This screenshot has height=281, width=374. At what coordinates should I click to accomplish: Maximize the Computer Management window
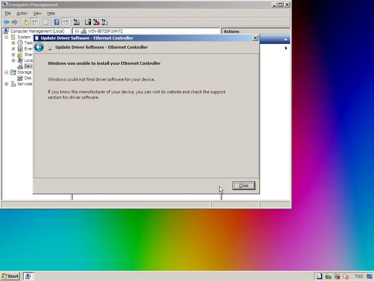click(x=280, y=4)
